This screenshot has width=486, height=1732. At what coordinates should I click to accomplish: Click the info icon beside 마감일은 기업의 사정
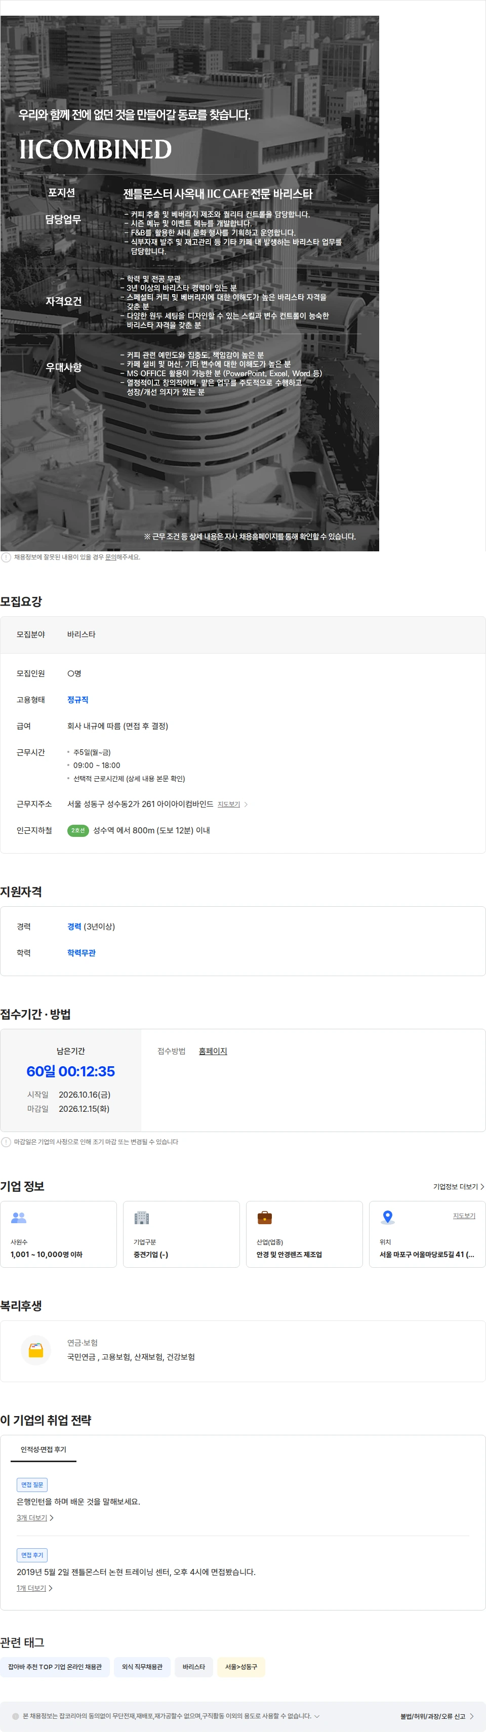(x=6, y=1142)
